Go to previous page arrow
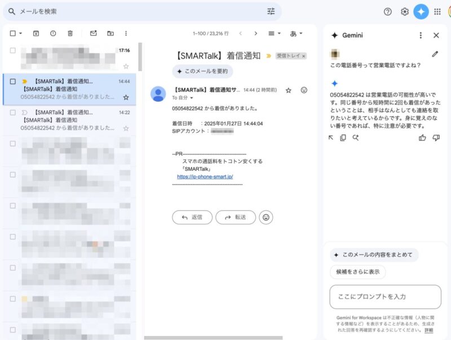451x340 pixels. pyautogui.click(x=241, y=33)
